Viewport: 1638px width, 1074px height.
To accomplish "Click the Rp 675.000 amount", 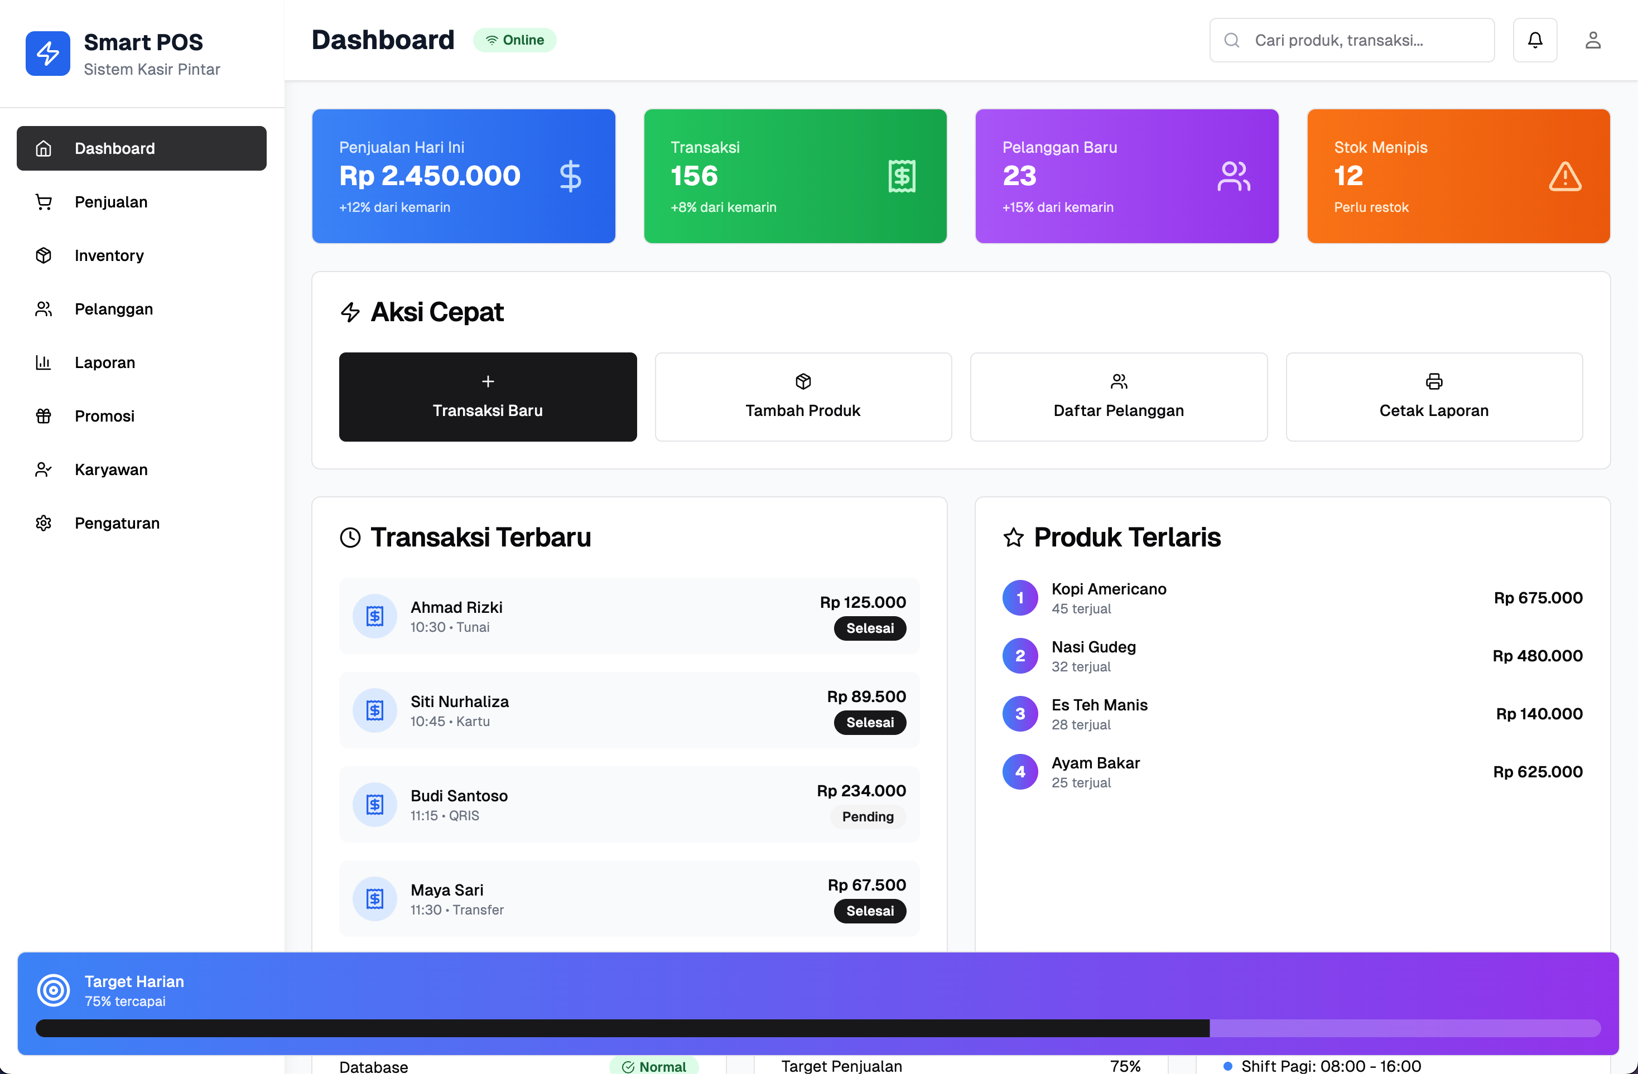I will click(x=1538, y=598).
